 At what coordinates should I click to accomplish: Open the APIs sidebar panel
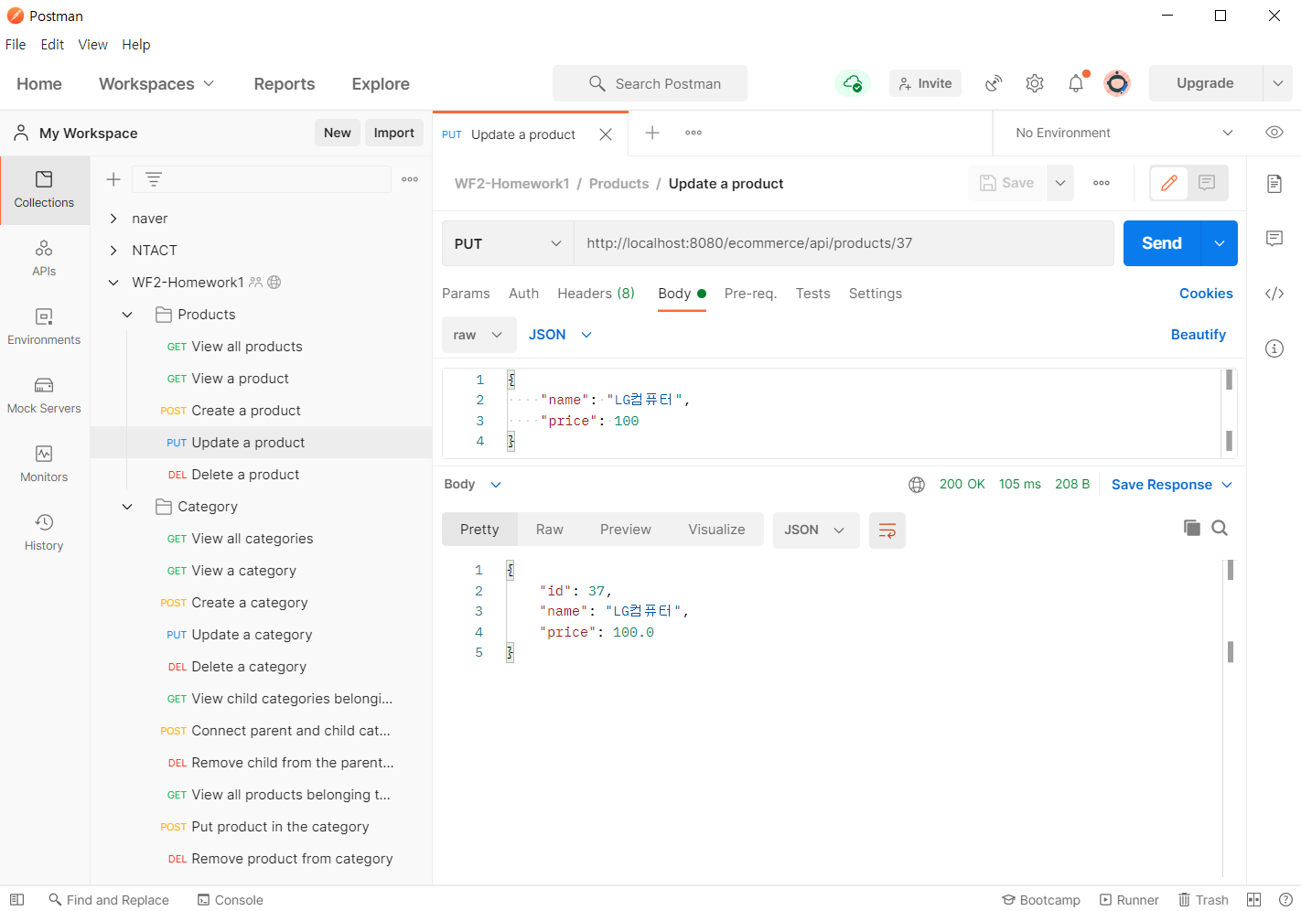tap(44, 258)
